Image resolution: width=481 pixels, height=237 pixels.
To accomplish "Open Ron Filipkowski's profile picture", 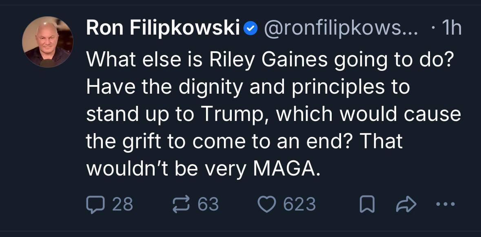I will coord(48,42).
